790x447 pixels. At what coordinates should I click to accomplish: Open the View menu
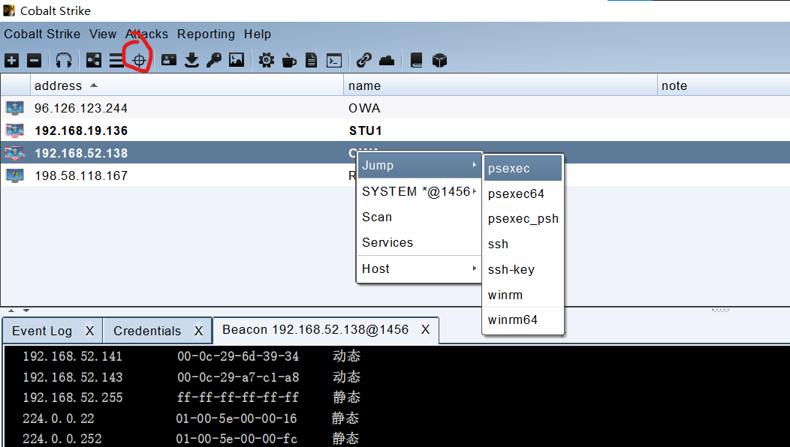click(x=103, y=34)
